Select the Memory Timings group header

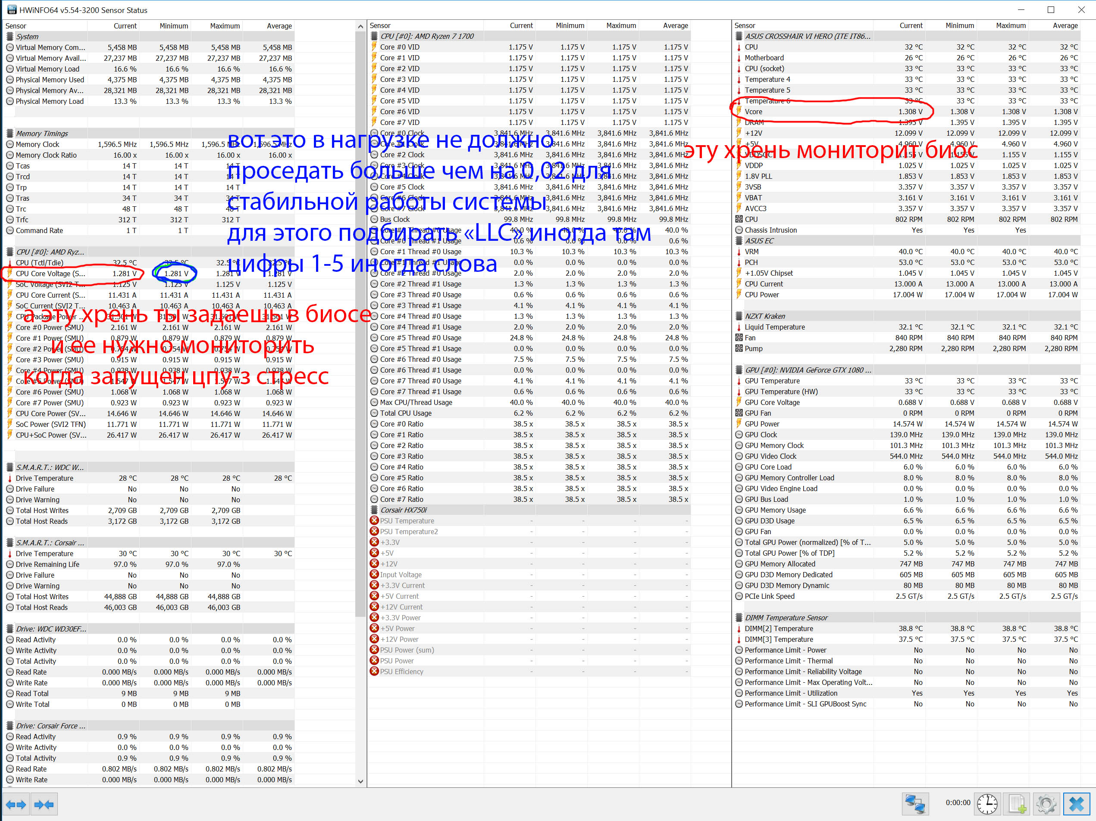(x=42, y=134)
